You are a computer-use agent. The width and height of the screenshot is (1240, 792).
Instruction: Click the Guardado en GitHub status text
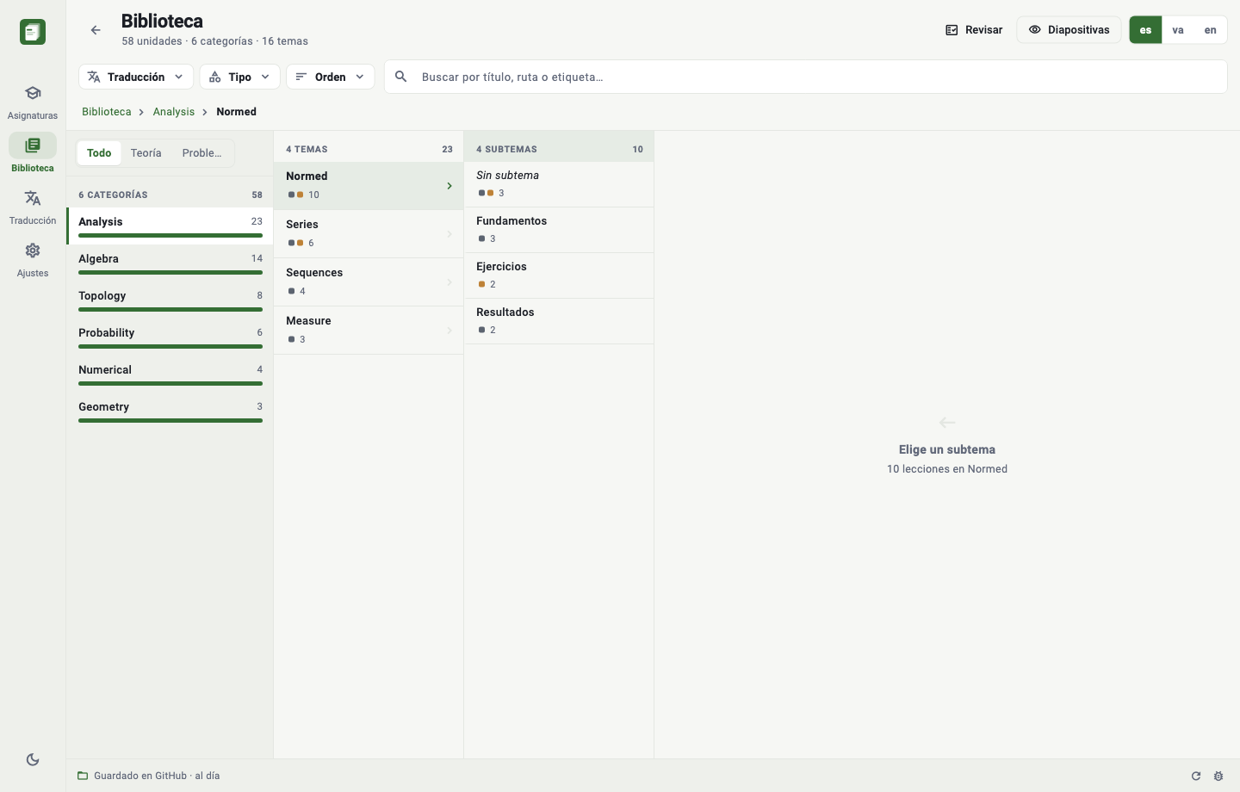(x=157, y=776)
